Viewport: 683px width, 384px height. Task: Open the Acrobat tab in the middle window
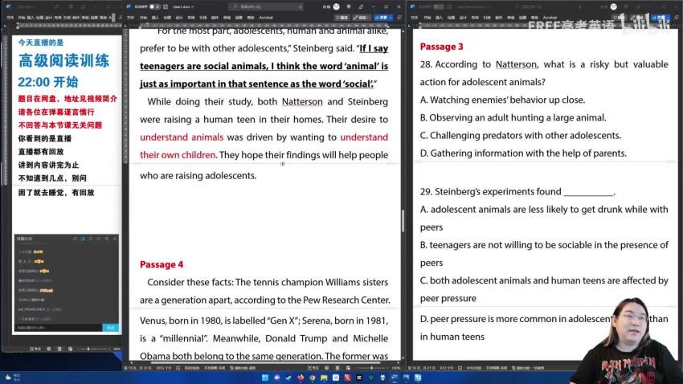pyautogui.click(x=266, y=18)
